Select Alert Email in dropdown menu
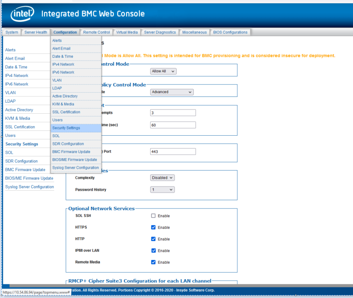The image size is (353, 298). click(76, 49)
